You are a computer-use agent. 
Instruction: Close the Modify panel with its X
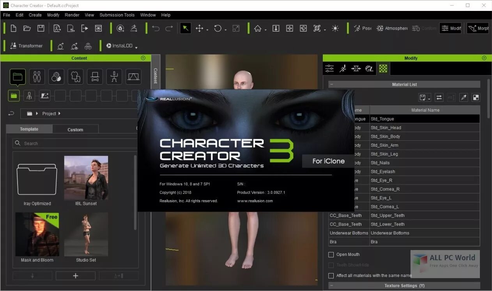click(x=484, y=58)
